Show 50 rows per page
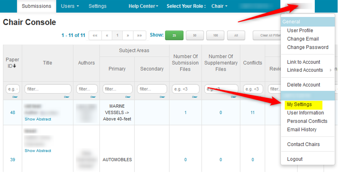This screenshot has width=338, height=174. tap(195, 35)
